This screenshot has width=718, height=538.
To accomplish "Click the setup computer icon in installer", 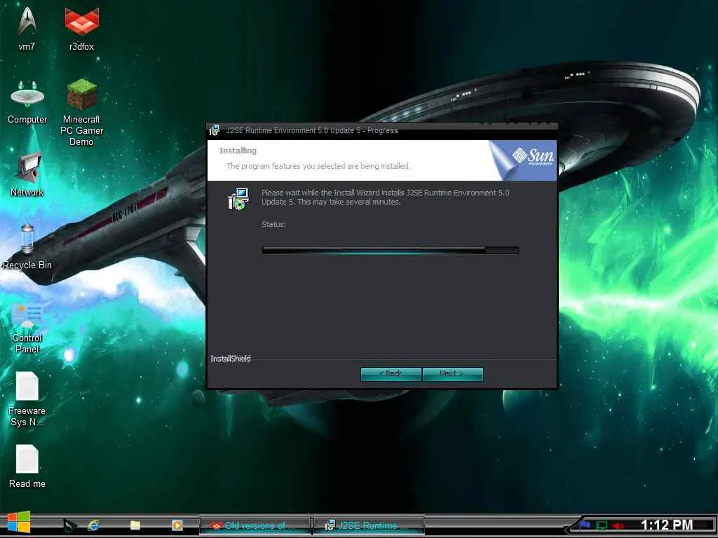I will (238, 199).
